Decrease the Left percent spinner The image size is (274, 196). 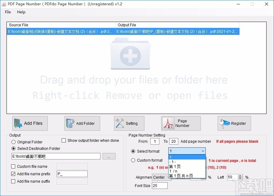(240, 179)
